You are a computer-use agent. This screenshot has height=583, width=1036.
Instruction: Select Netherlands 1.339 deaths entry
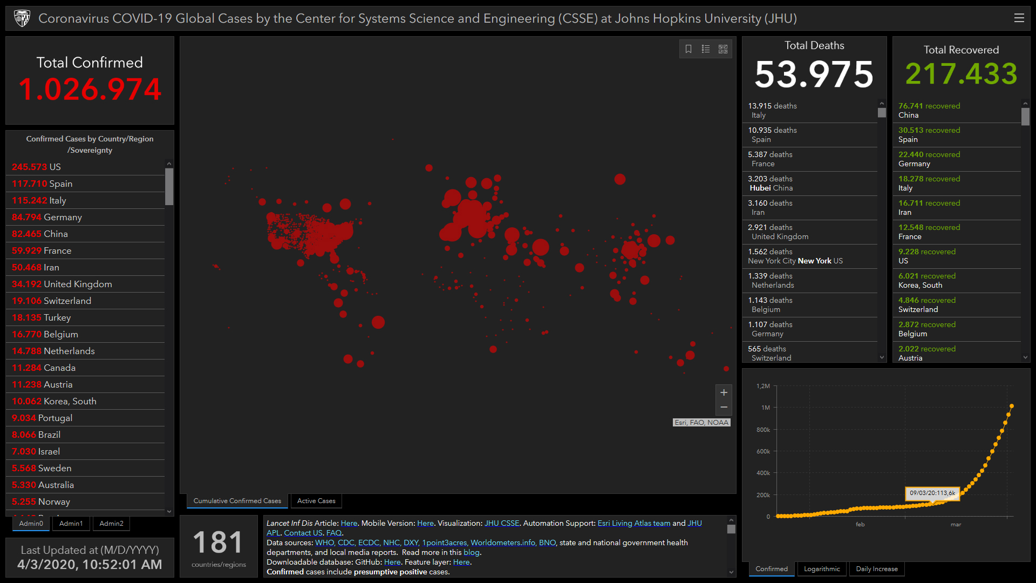click(810, 281)
